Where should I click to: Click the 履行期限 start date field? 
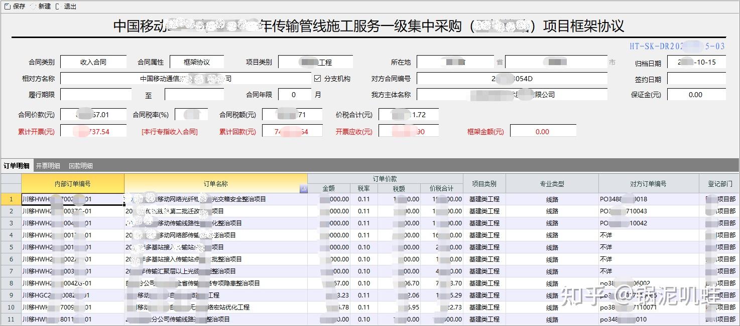coord(96,95)
